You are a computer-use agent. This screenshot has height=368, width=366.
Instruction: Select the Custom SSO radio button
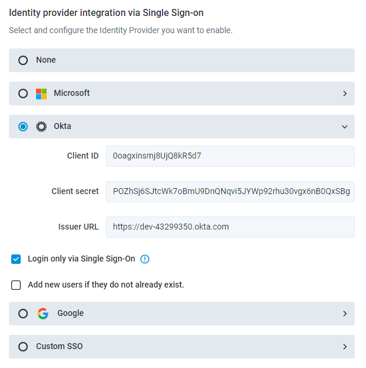23,347
